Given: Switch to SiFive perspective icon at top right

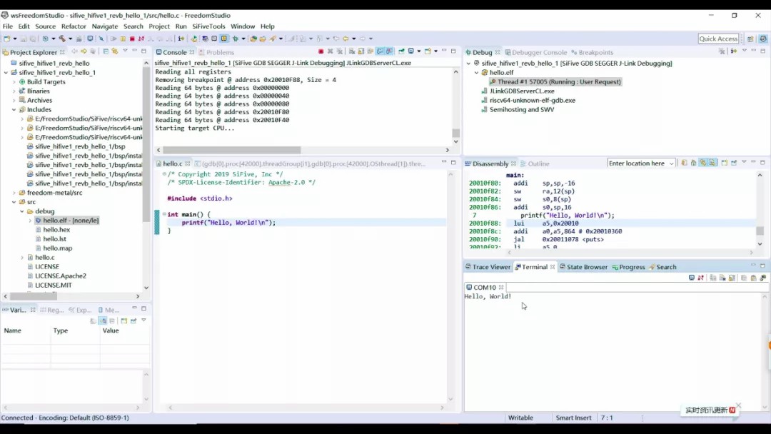Looking at the screenshot, I should click(x=763, y=39).
